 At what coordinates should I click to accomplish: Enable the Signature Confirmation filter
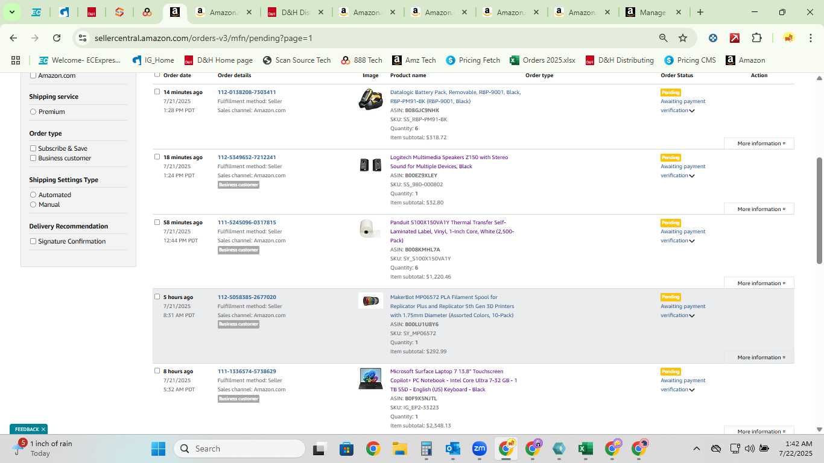coord(33,241)
